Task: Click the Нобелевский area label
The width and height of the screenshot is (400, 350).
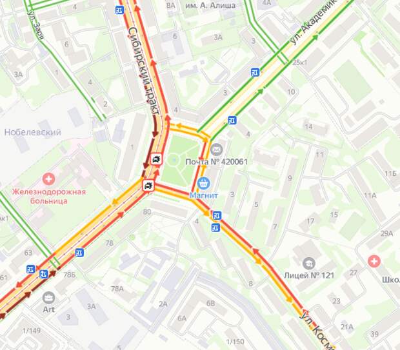Action: click(33, 132)
